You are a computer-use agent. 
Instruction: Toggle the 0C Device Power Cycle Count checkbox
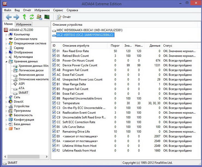(x=54, y=65)
